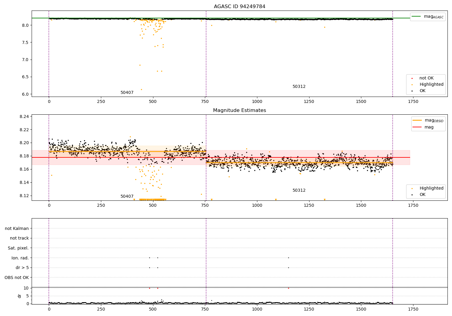Click the lowest orange outlier near magnitude 6.1
Image resolution: width=452 pixels, height=316 pixels.
click(141, 89)
